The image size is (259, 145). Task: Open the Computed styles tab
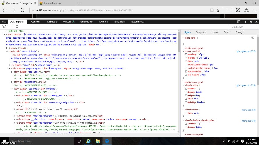coord(201,32)
